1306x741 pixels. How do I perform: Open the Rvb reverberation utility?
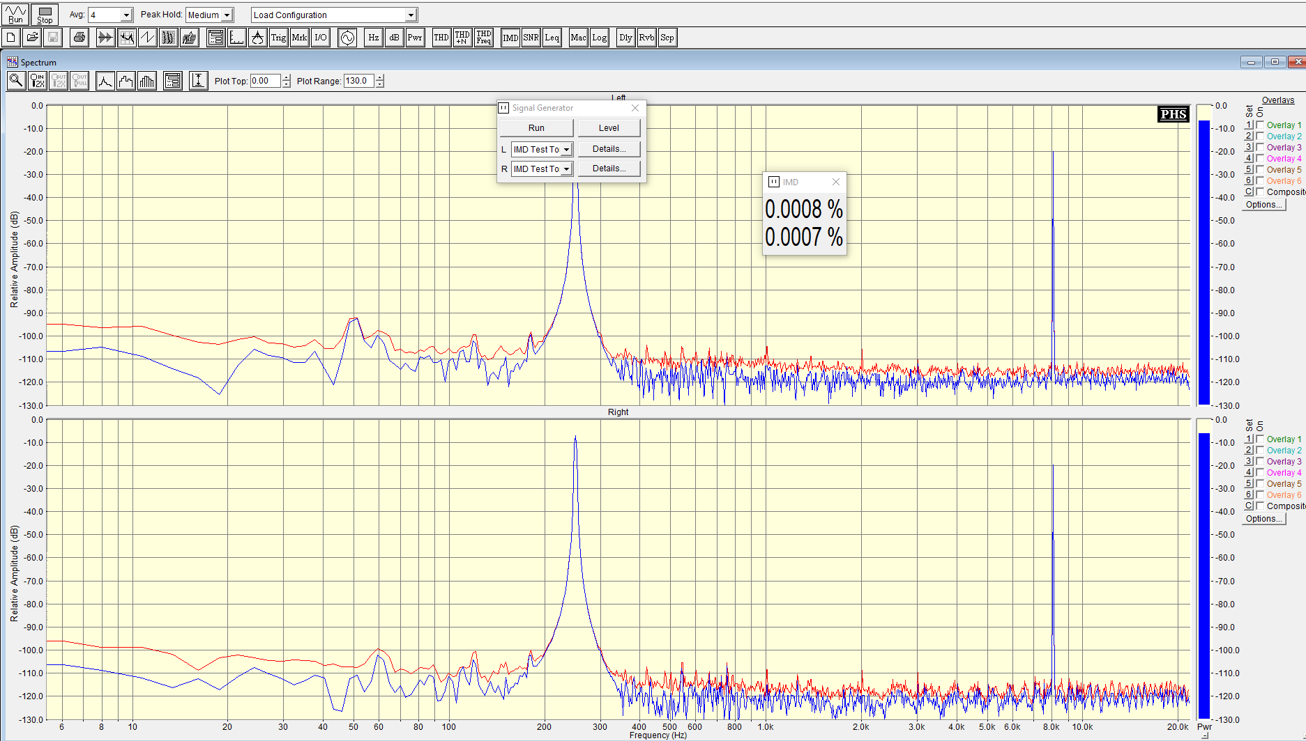(x=646, y=38)
